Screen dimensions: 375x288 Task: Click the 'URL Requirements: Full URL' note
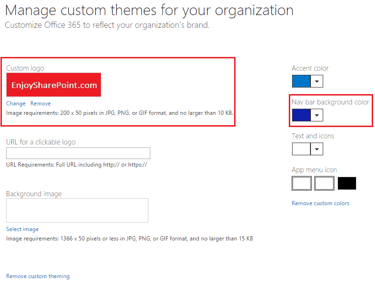pos(76,165)
